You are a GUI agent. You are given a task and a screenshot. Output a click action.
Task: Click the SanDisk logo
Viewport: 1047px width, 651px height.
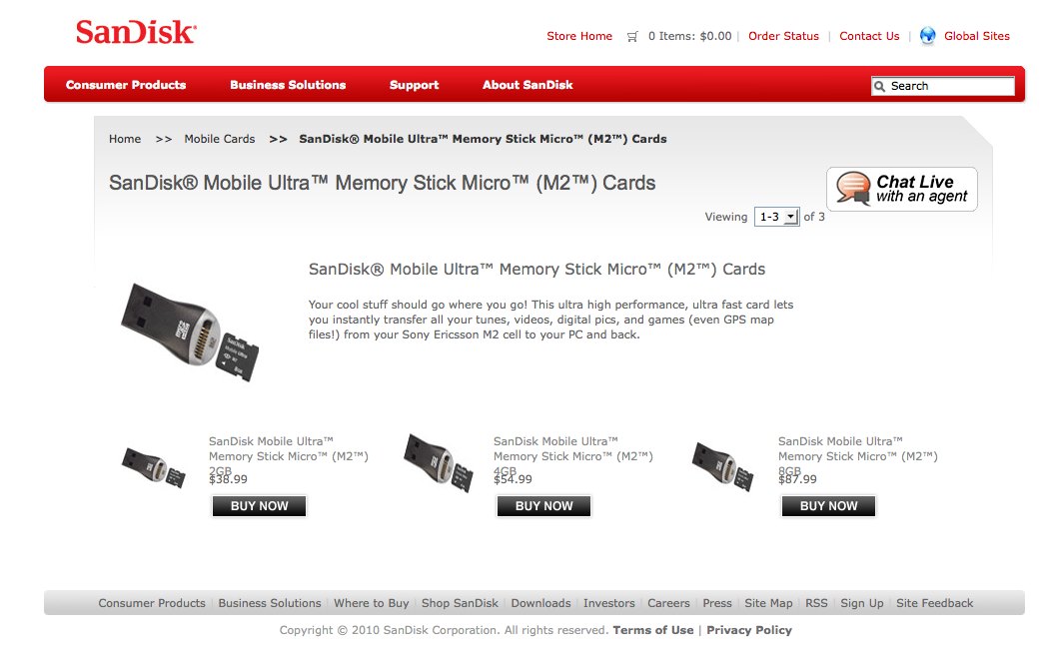coord(136,31)
